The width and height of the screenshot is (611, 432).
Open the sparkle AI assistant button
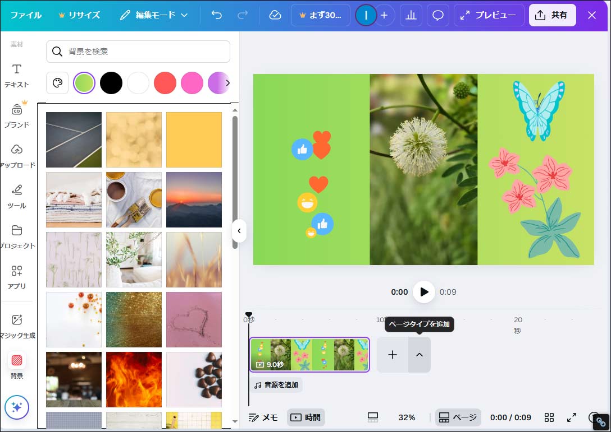[17, 407]
